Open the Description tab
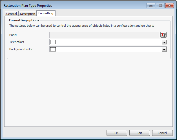Screen dimensions: 177x140 click(x=28, y=14)
